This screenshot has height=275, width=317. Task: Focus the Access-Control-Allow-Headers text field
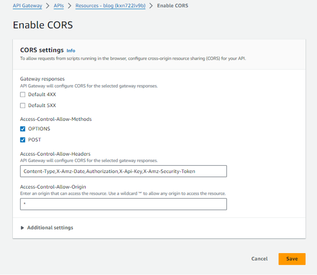(123, 171)
